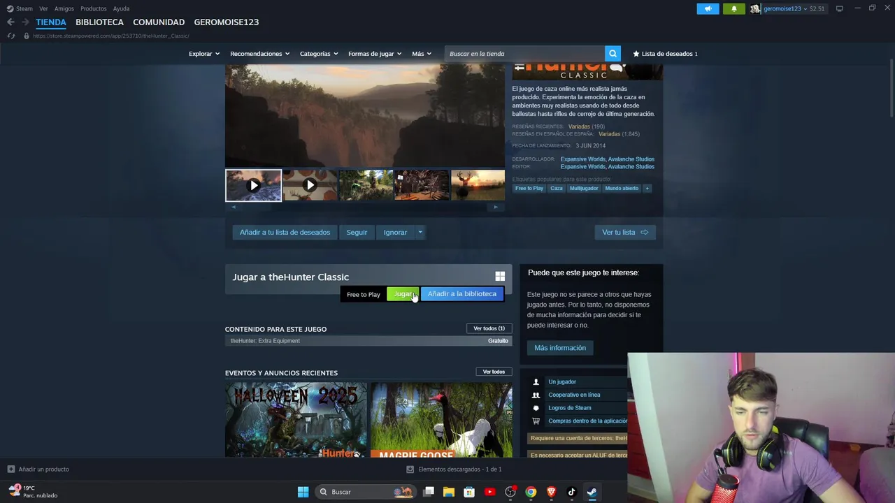Expand the Categorías dropdown
Screen dimensions: 895x503
tap(319, 54)
